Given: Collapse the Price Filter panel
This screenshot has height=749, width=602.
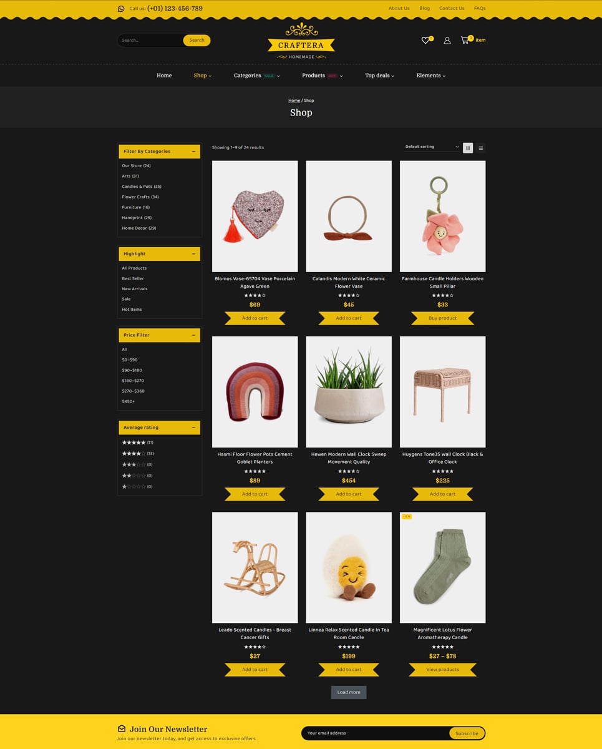Looking at the screenshot, I should click(x=193, y=335).
